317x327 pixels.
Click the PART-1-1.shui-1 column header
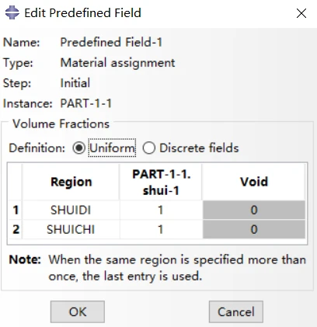pos(161,182)
